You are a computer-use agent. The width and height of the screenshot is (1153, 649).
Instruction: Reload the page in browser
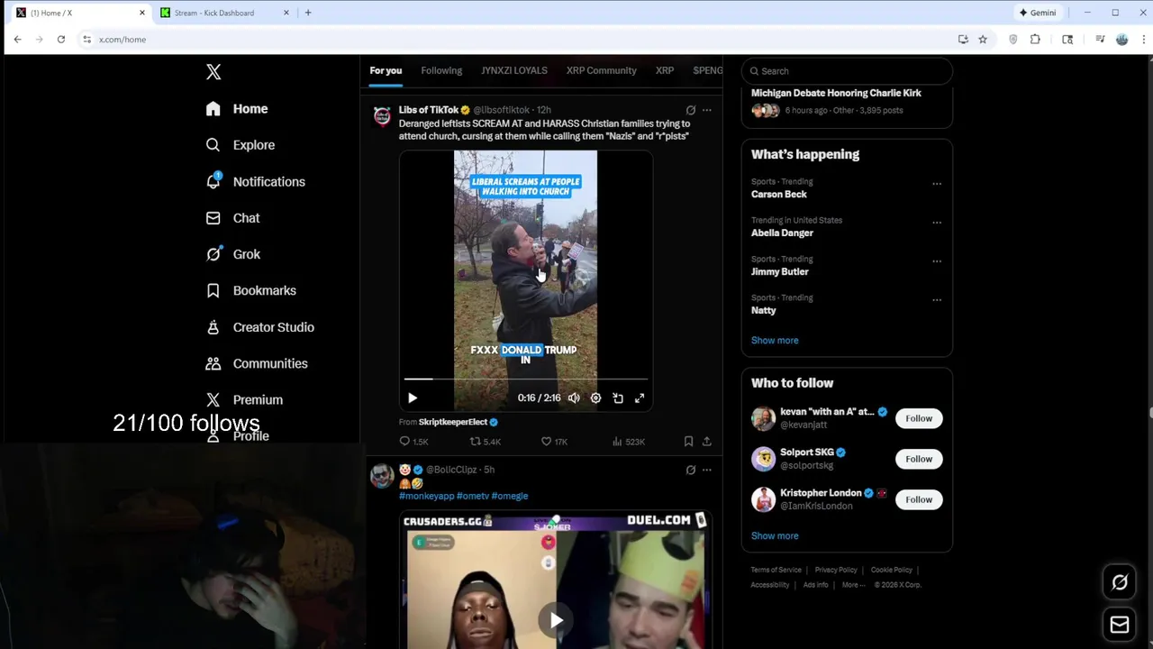click(x=61, y=40)
